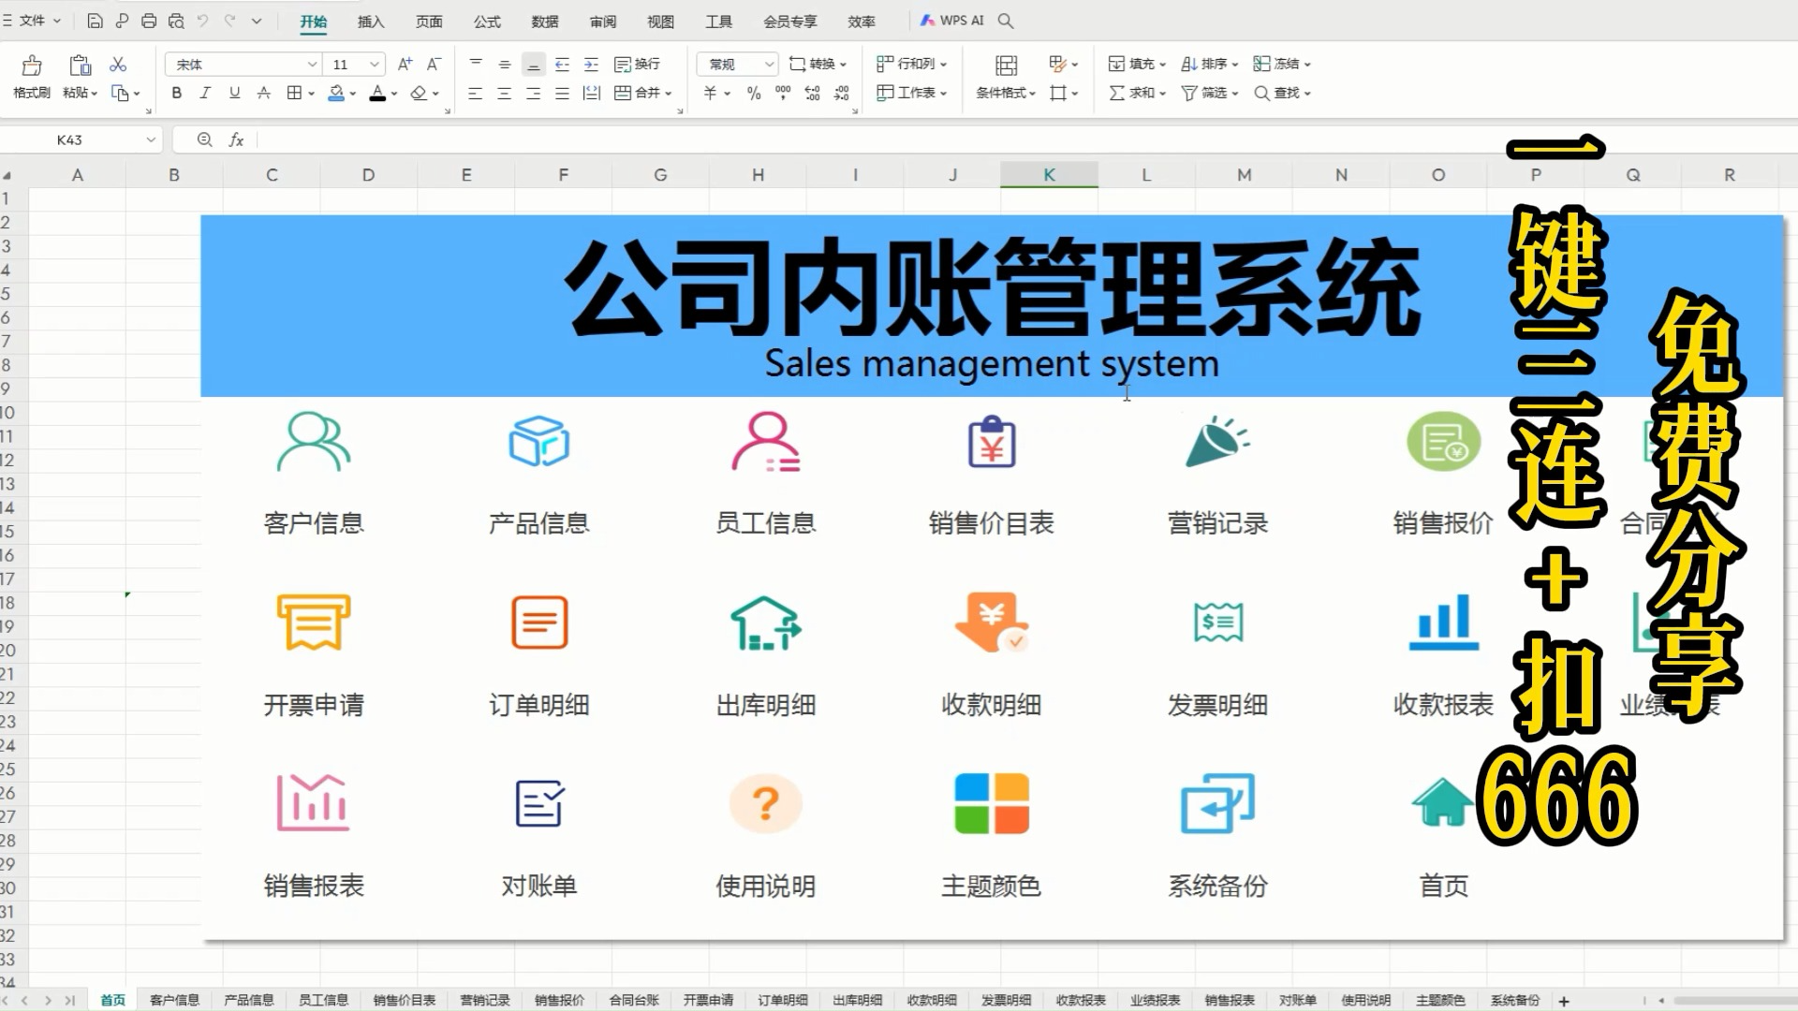
Task: Cut selection with the scissors icon
Action: point(118,64)
